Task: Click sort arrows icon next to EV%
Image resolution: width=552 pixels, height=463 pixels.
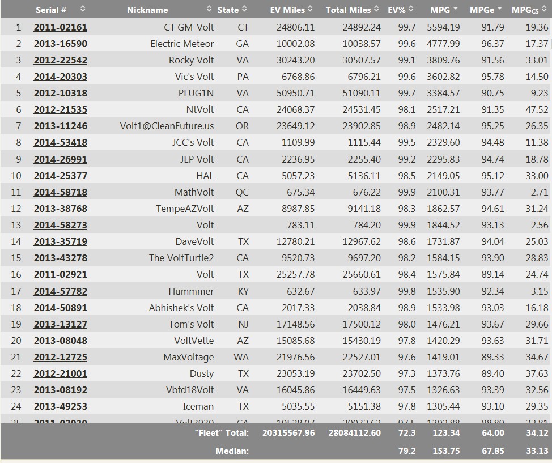Action: point(411,9)
